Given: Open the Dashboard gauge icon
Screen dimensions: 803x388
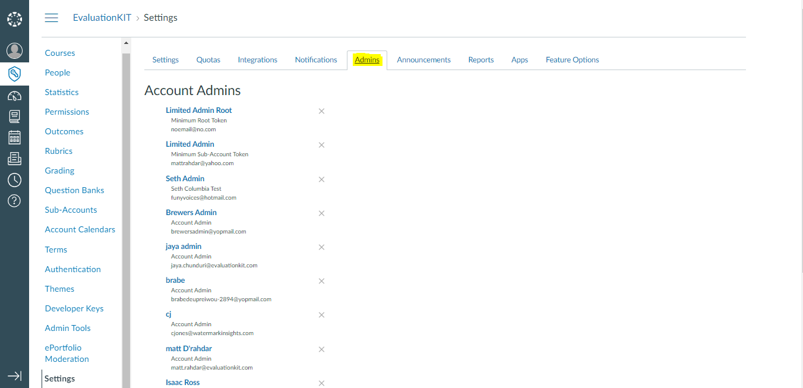Looking at the screenshot, I should [x=14, y=96].
